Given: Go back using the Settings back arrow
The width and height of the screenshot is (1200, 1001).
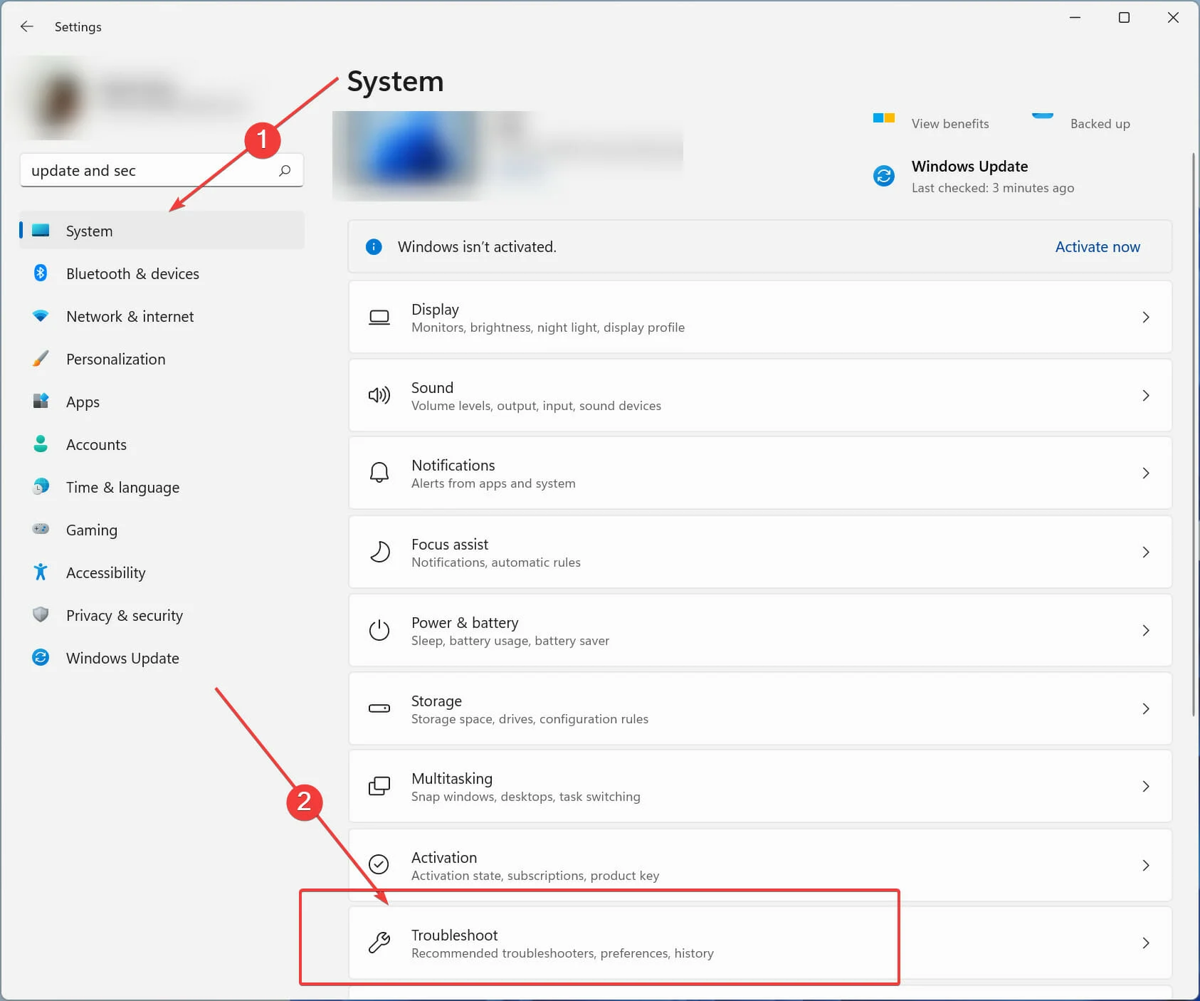Looking at the screenshot, I should coord(27,26).
